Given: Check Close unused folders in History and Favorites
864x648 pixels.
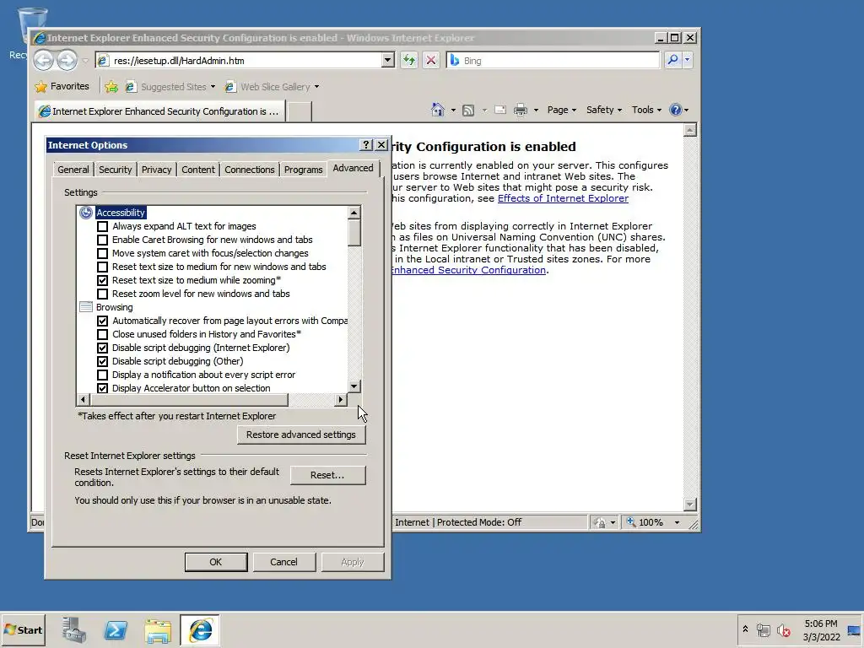Looking at the screenshot, I should coord(102,334).
